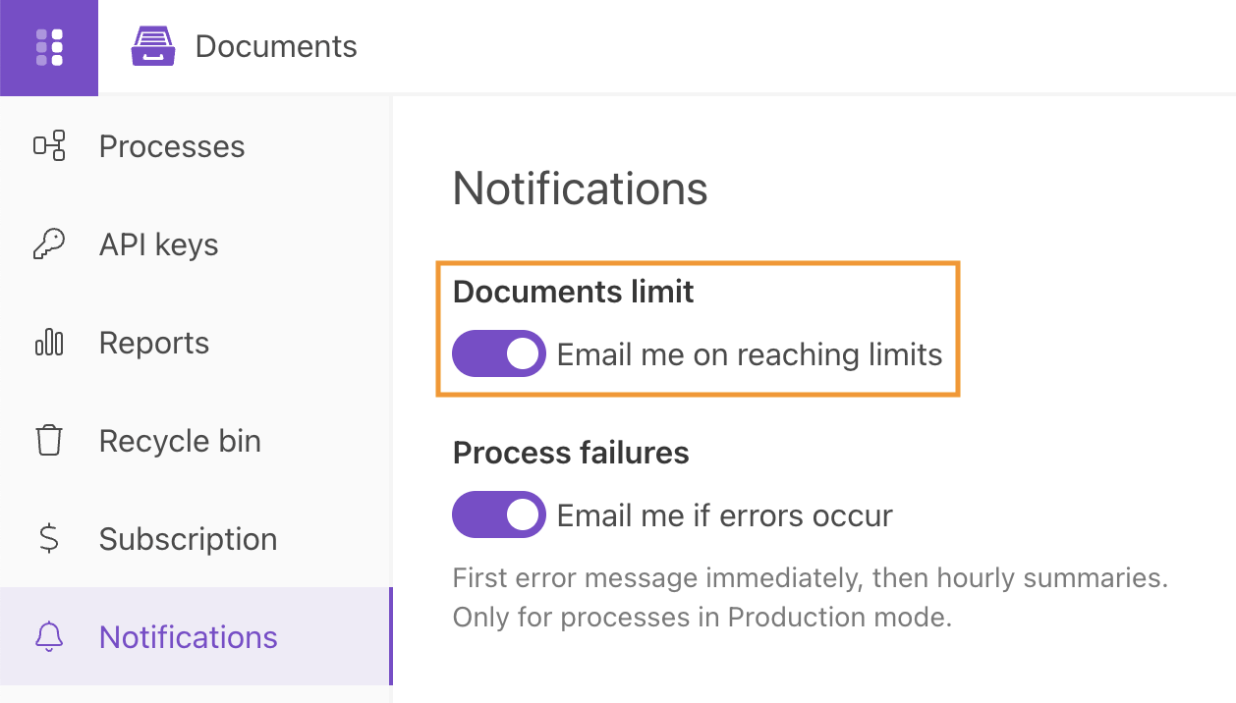Go to Subscription settings
Image resolution: width=1236 pixels, height=703 pixels.
click(x=187, y=538)
